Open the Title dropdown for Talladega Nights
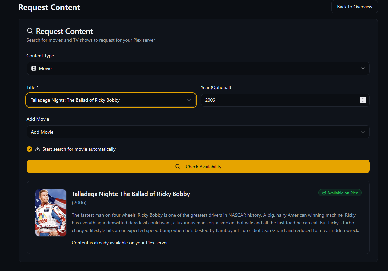388x271 pixels. pyautogui.click(x=111, y=100)
